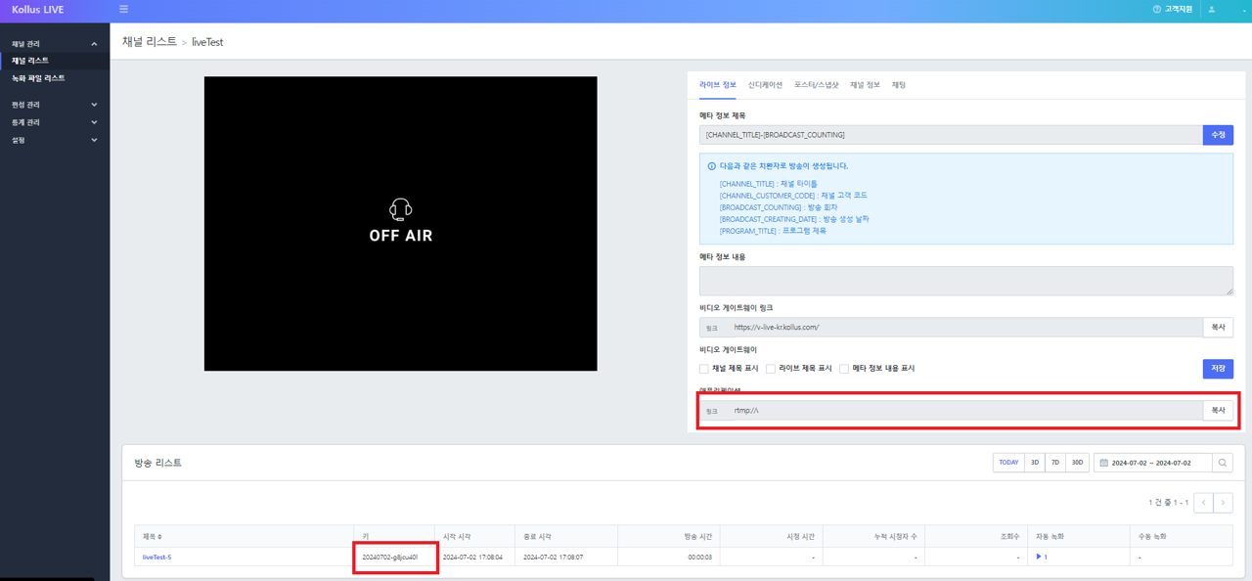Image resolution: width=1252 pixels, height=581 pixels.
Task: Expand the 통계 관리 sidebar section
Action: point(94,122)
